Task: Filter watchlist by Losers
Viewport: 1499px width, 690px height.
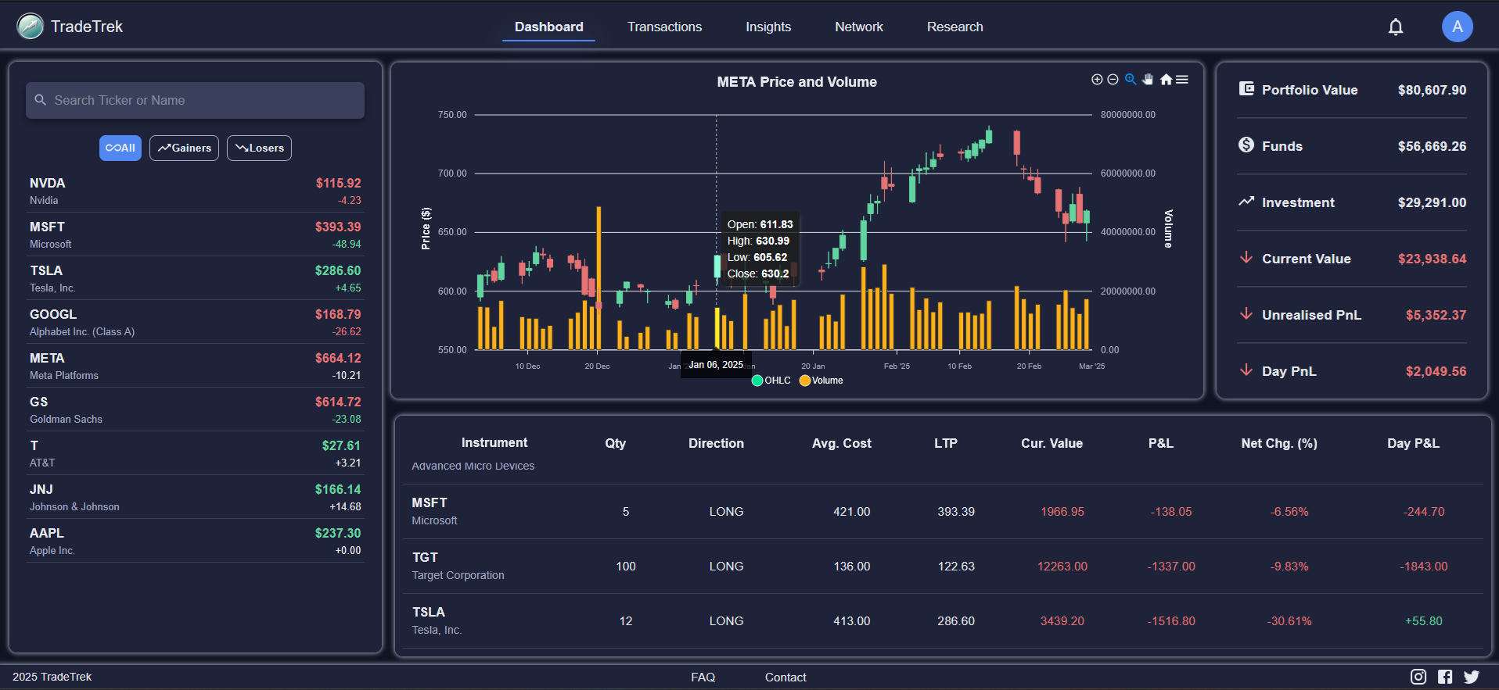Action: (259, 148)
